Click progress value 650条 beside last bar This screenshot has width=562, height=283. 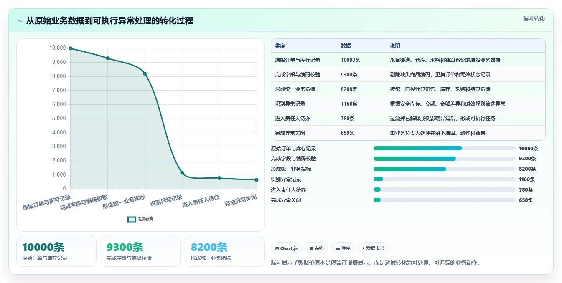[x=526, y=200]
